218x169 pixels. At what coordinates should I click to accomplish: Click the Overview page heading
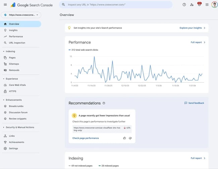point(67,15)
